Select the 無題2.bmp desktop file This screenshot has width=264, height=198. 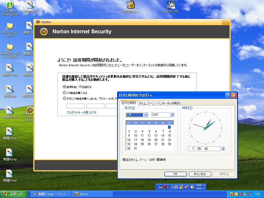click(10, 112)
